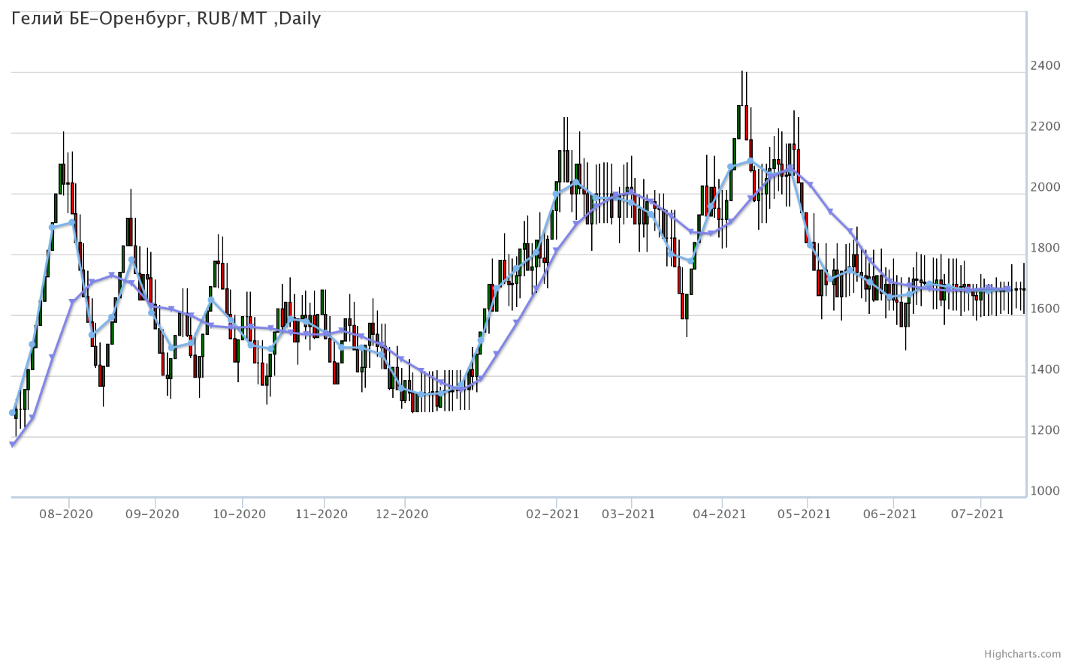Select the 1600 price axis label

click(1045, 309)
